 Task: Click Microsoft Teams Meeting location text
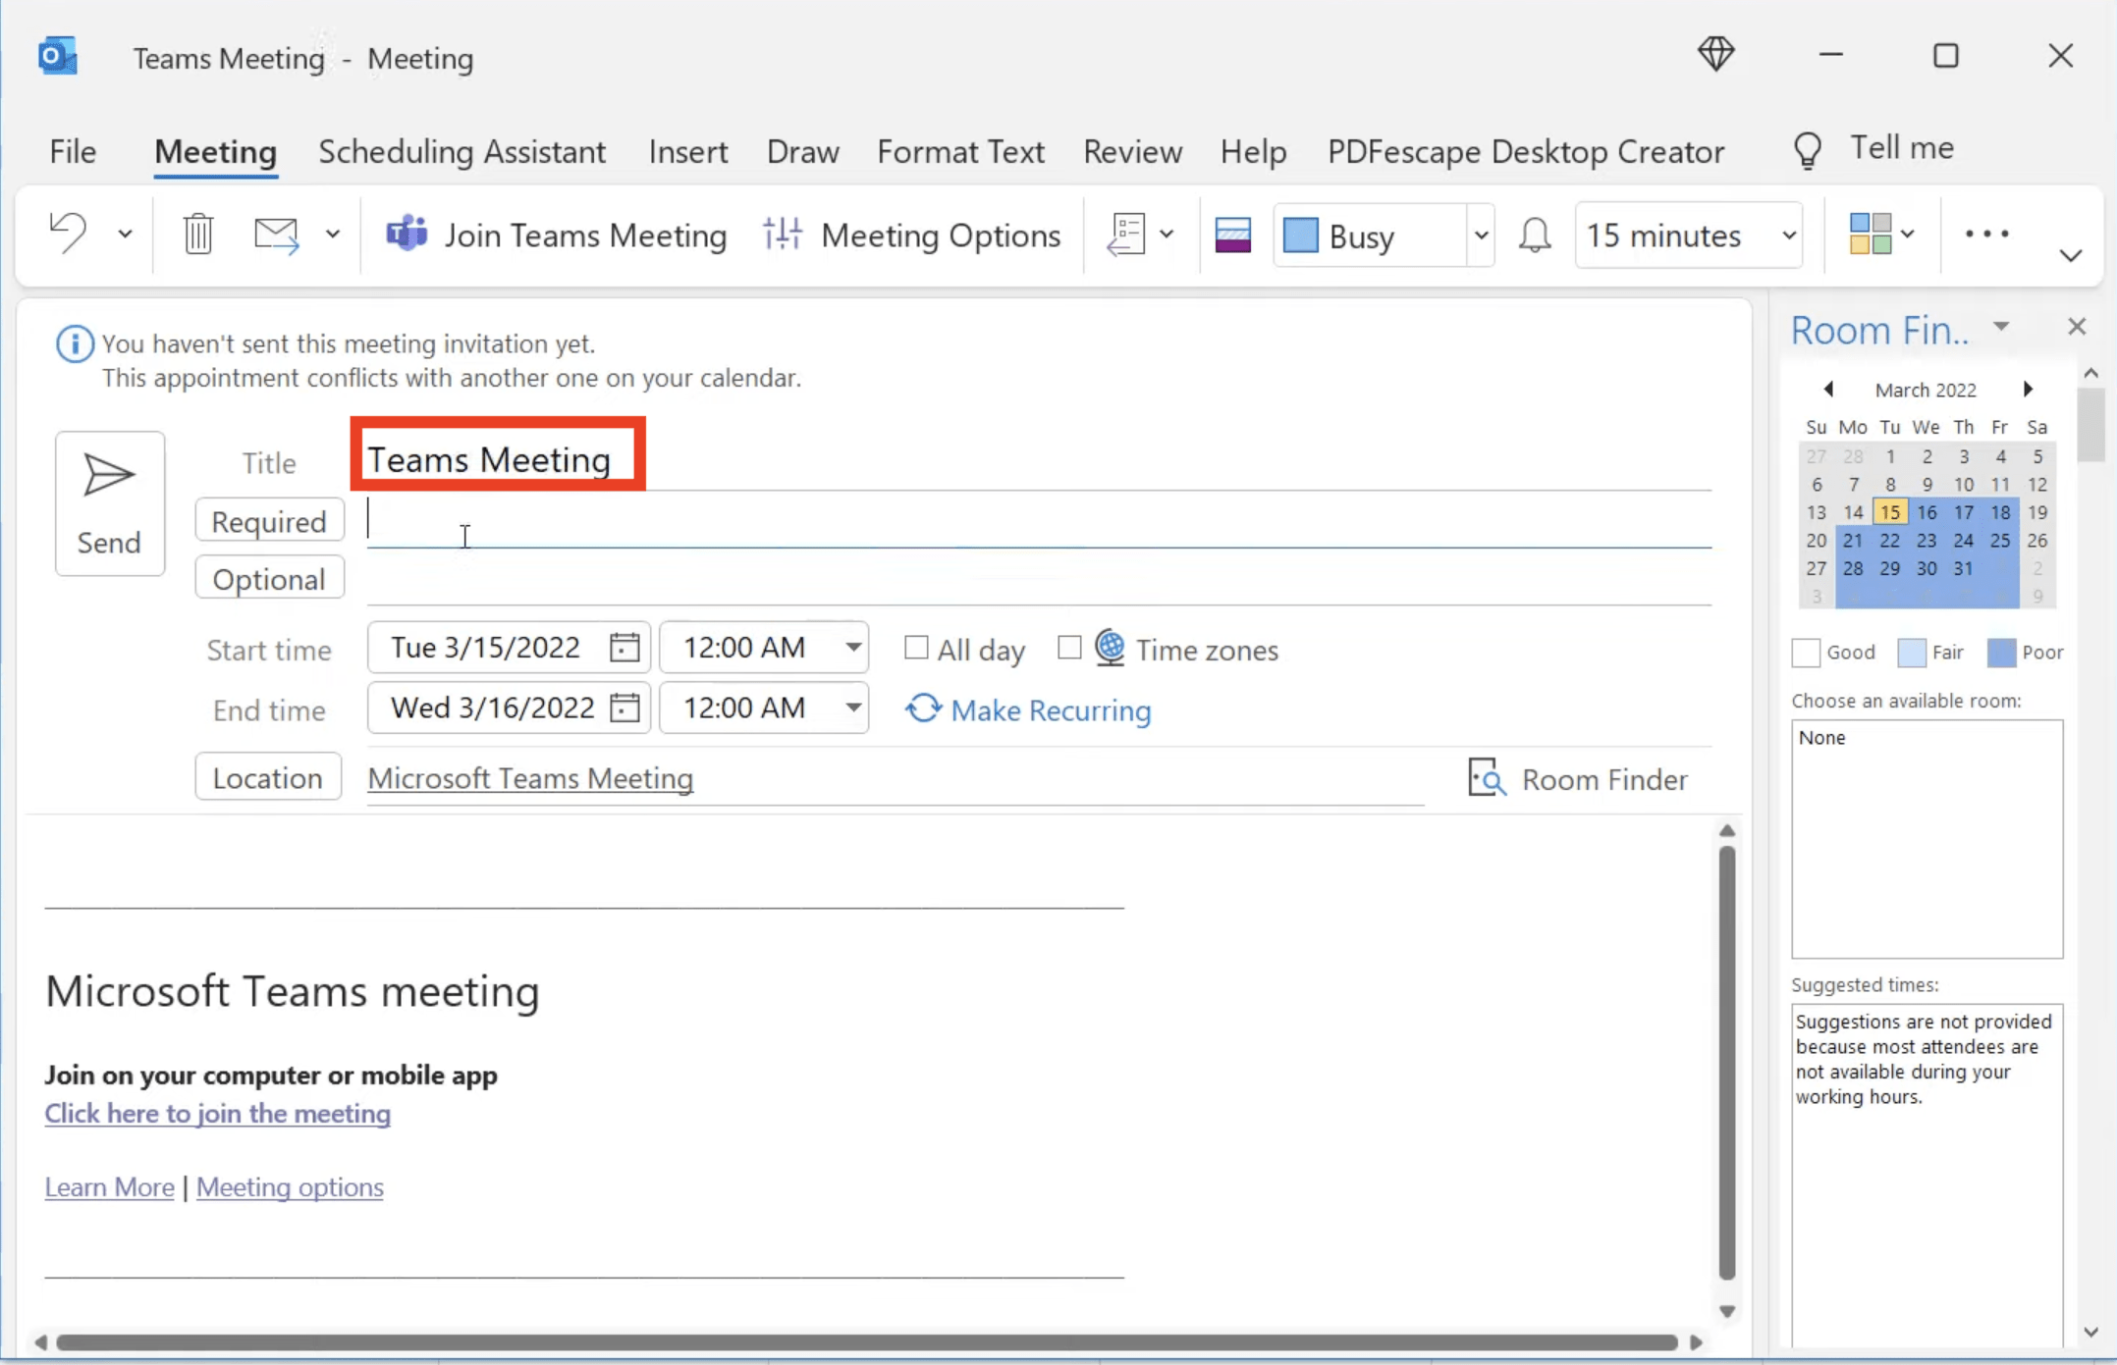click(x=530, y=778)
